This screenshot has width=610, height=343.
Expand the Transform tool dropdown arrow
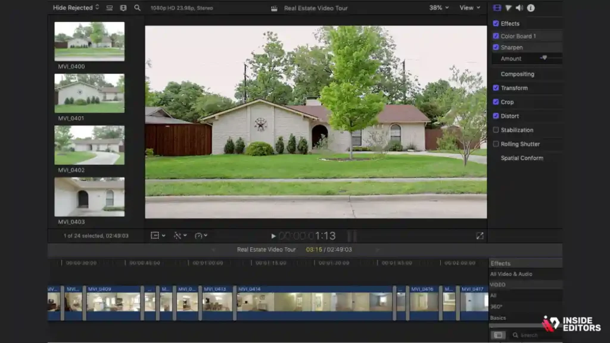coord(164,236)
